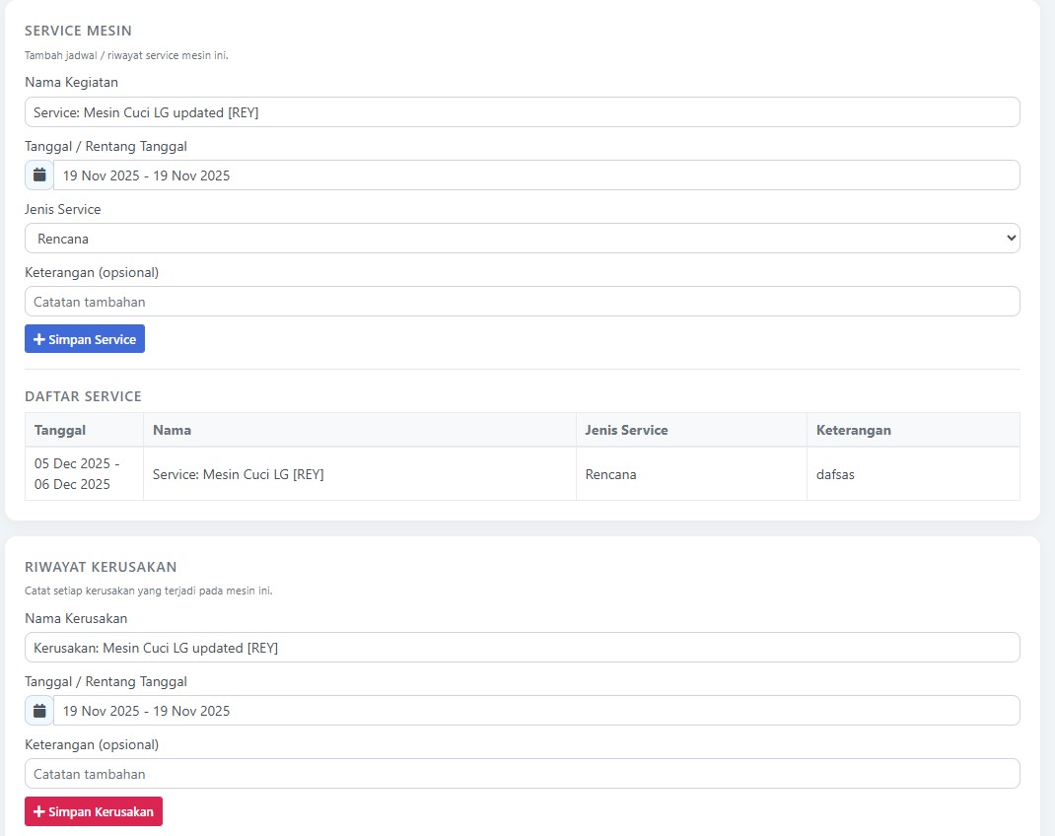1055x836 pixels.
Task: Click the Keterangan column header in table
Action: click(854, 430)
